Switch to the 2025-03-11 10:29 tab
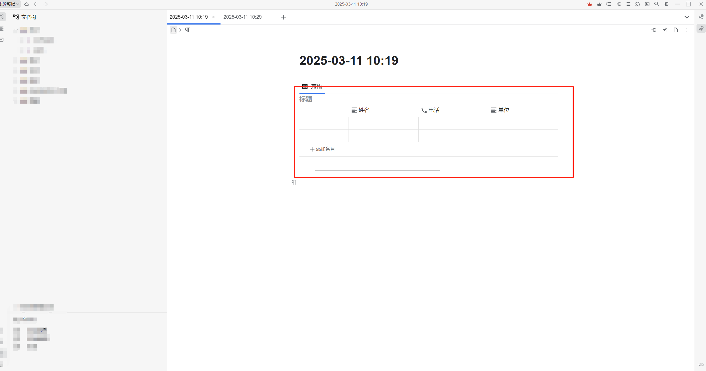Viewport: 706px width, 371px height. 242,17
